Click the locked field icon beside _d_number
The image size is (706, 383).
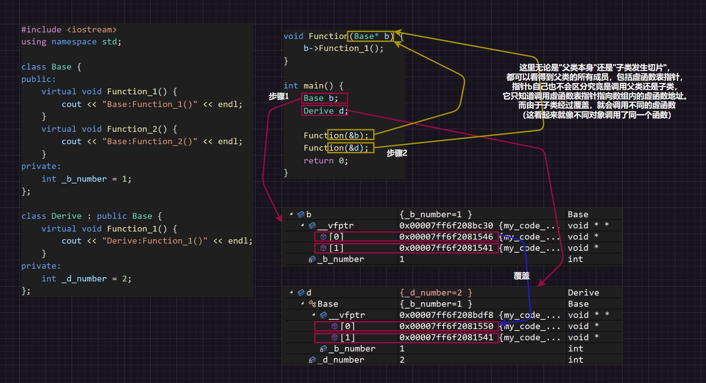312,360
